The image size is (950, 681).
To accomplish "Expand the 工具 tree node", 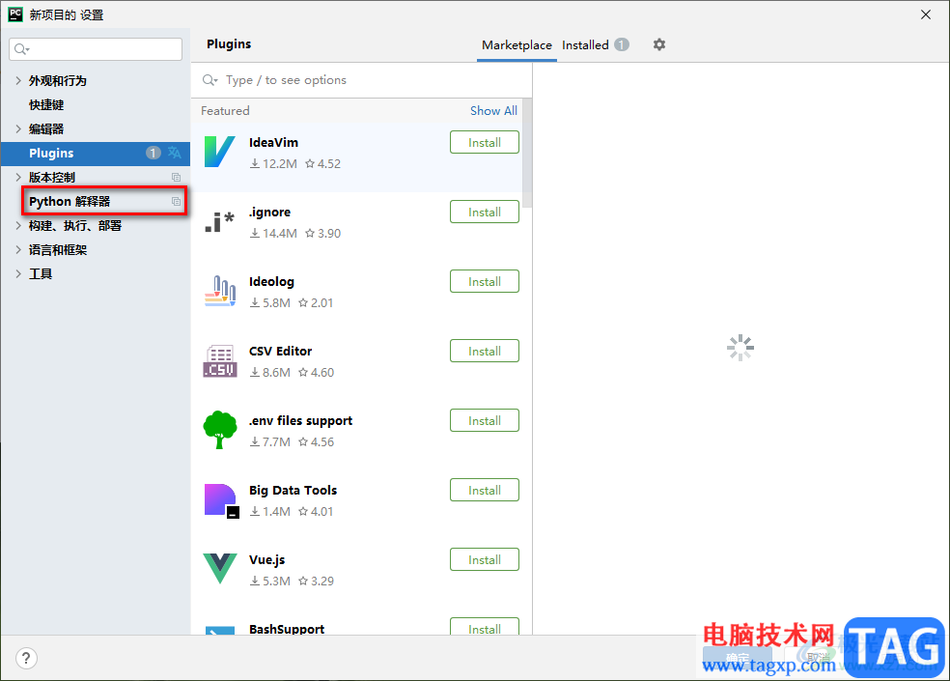I will 18,274.
